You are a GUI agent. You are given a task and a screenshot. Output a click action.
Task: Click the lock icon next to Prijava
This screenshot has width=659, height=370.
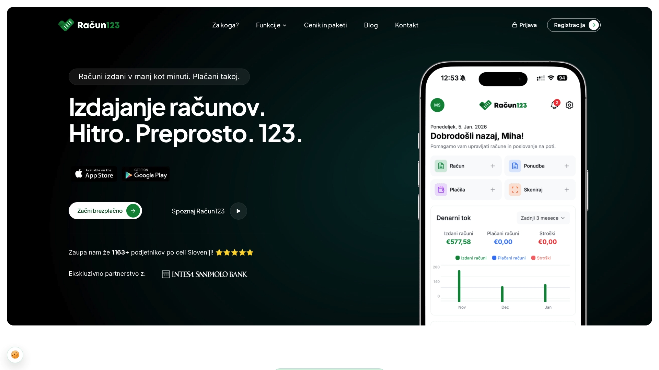coord(515,25)
